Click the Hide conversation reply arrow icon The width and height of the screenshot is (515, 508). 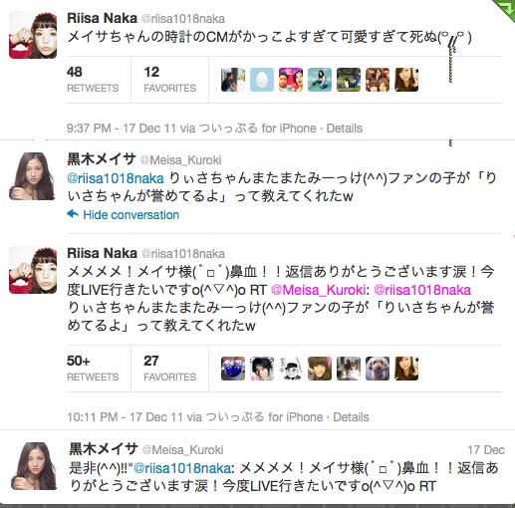(73, 214)
